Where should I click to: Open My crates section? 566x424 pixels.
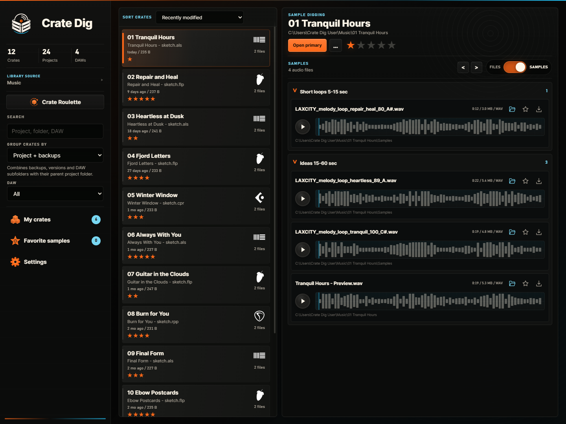click(x=55, y=219)
